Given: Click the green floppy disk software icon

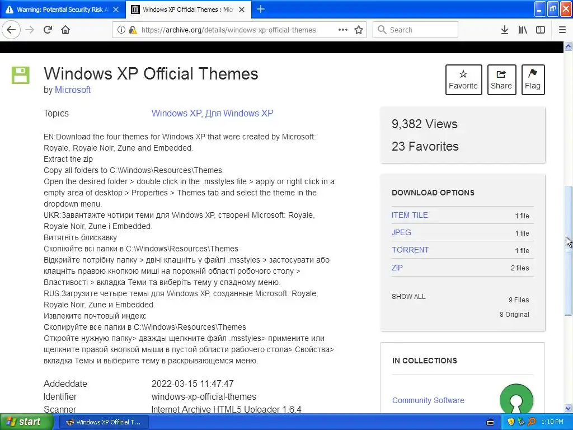Looking at the screenshot, I should (x=21, y=75).
